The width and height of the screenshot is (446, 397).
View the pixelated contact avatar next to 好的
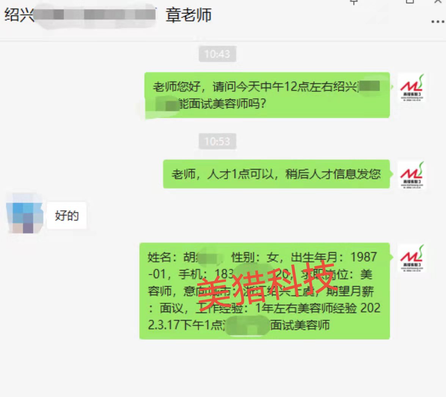coord(25,214)
